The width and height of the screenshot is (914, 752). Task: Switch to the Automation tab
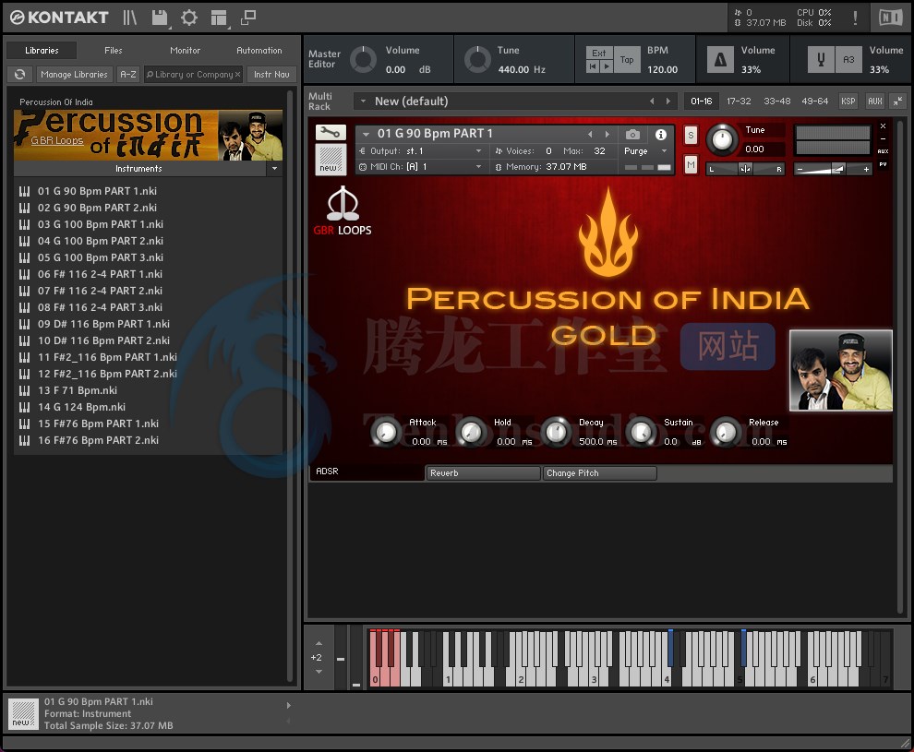[x=259, y=51]
